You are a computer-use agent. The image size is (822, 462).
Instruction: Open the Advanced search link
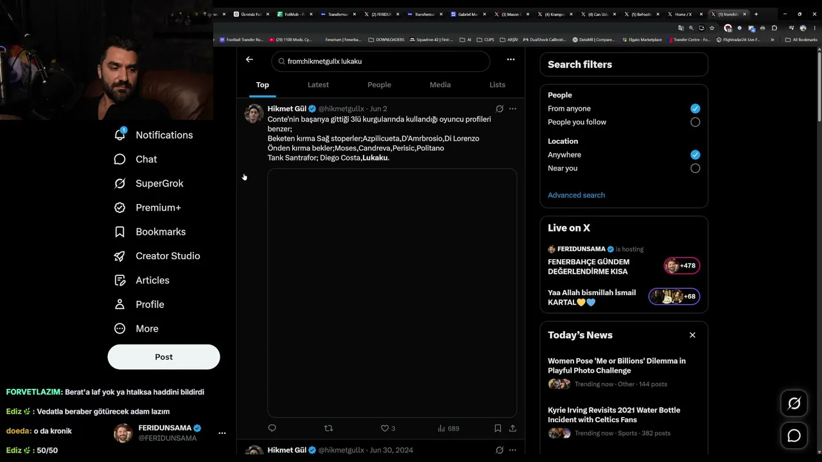click(x=576, y=195)
